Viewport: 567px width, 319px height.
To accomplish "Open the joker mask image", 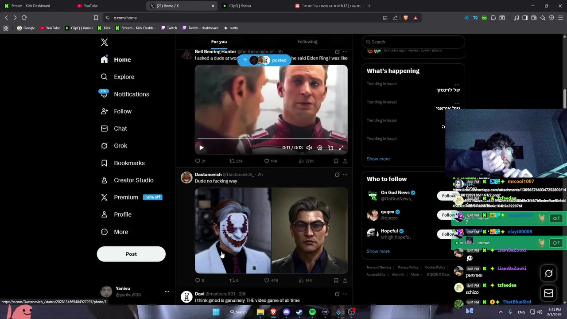I will [233, 230].
